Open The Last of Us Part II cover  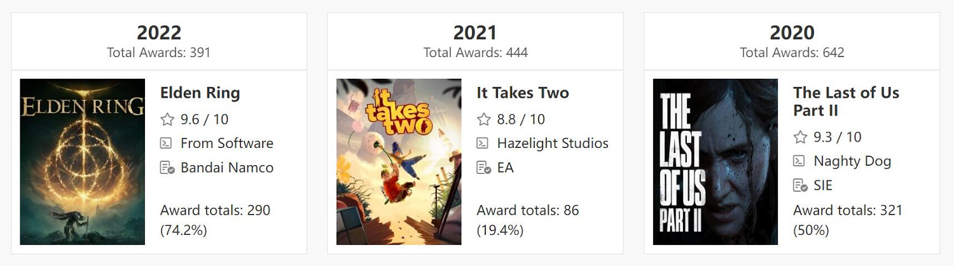click(x=715, y=162)
